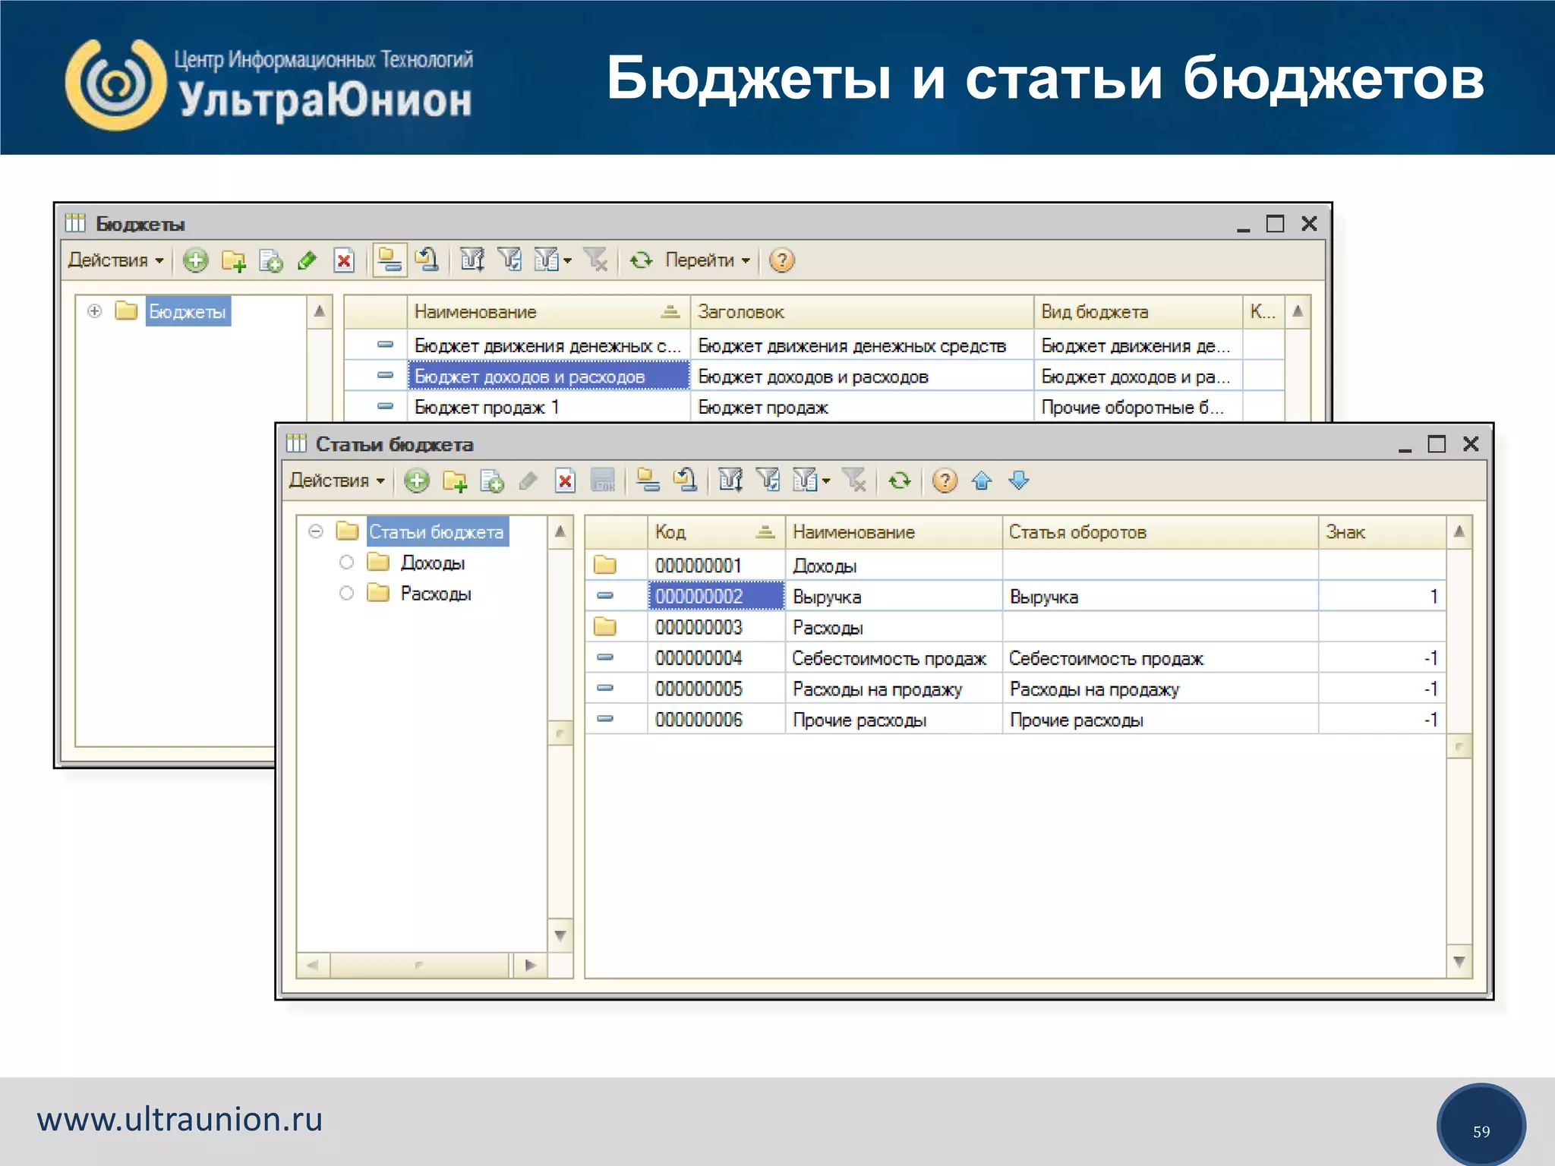Select Бюджет продаж 1 row
The height and width of the screenshot is (1166, 1555).
[x=814, y=407]
